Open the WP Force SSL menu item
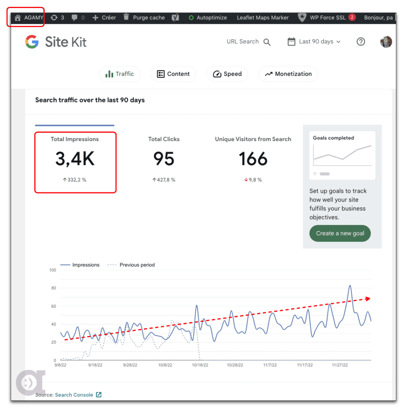The height and width of the screenshot is (413, 407). [326, 18]
